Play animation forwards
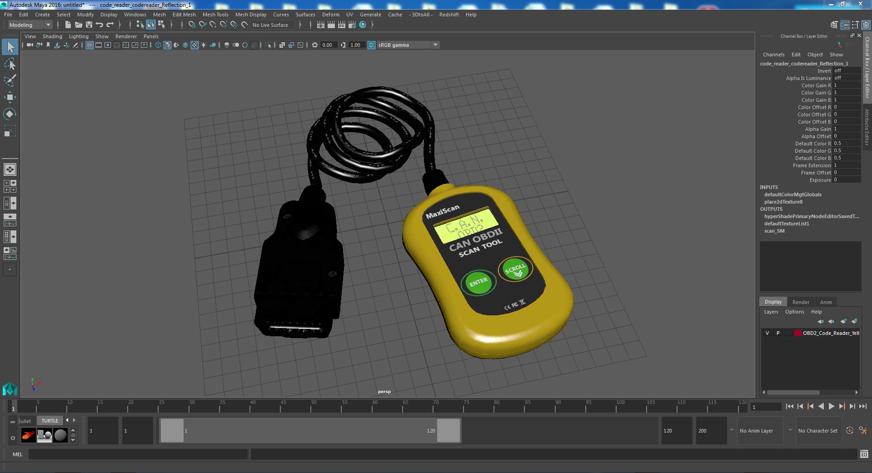The image size is (872, 473). 831,406
